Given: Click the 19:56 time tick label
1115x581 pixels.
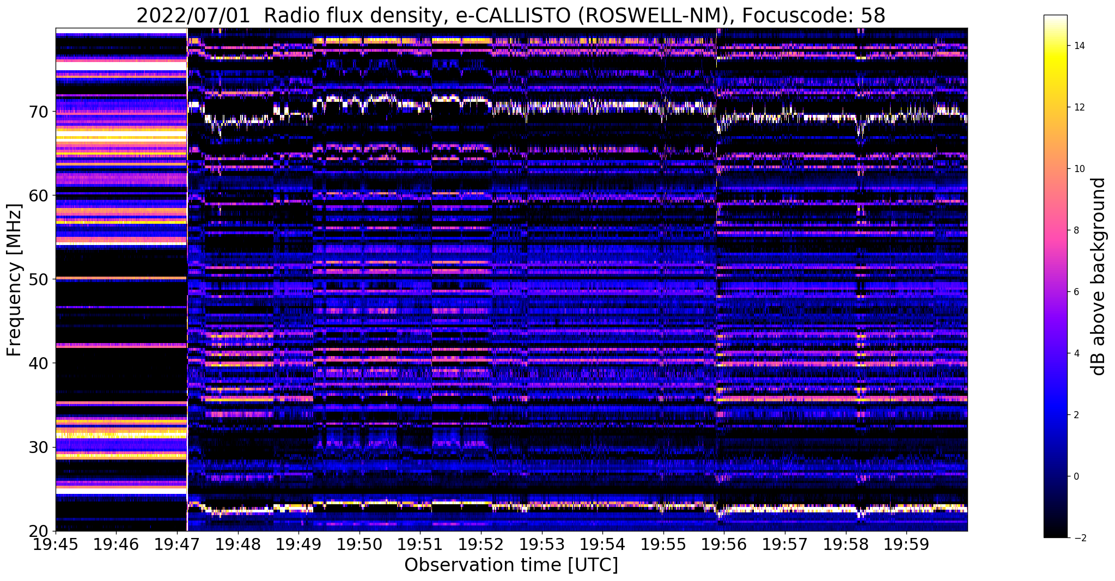Looking at the screenshot, I should pyautogui.click(x=724, y=544).
